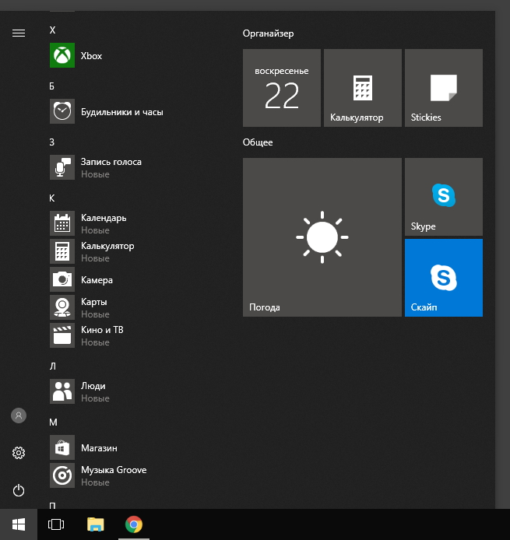
Task: Open the user account avatar
Action: coord(19,416)
